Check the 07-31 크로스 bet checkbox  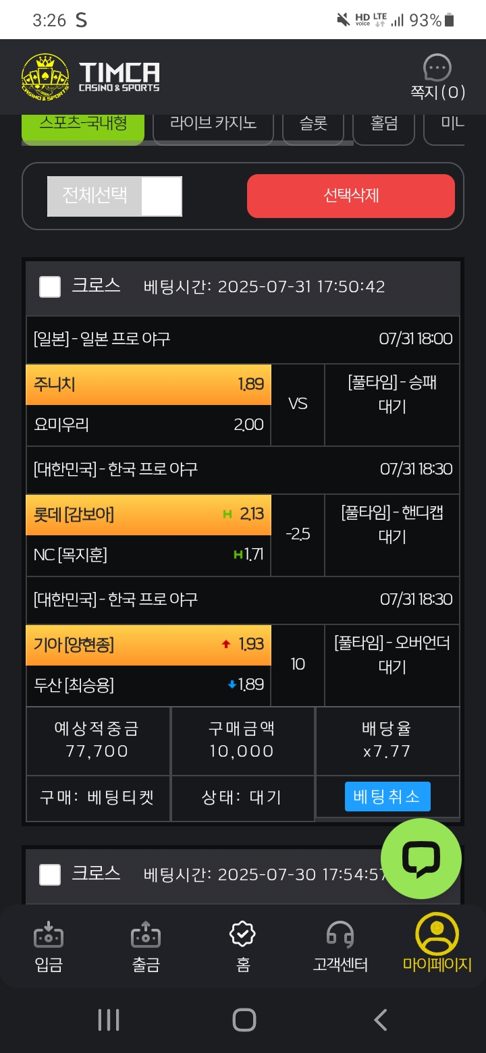[50, 287]
